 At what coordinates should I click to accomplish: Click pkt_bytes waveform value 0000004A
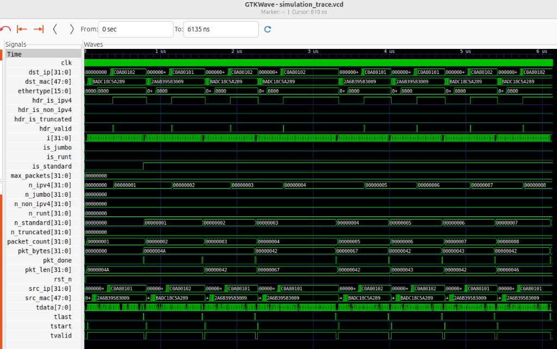click(x=155, y=251)
